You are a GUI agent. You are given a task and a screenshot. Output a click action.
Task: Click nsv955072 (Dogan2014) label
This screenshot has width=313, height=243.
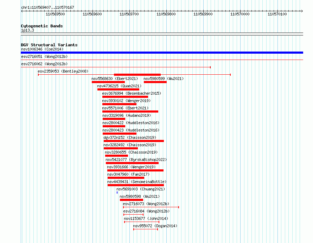[x=155, y=226]
